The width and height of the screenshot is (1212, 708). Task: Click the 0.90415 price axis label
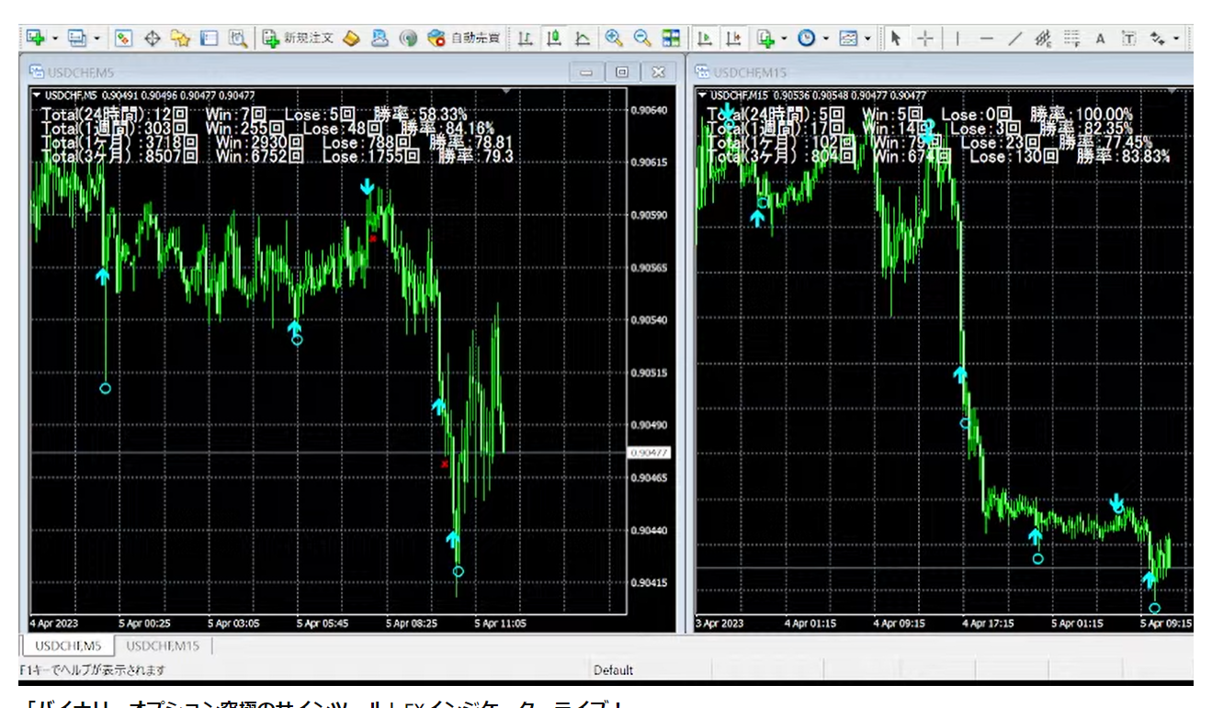tap(651, 583)
